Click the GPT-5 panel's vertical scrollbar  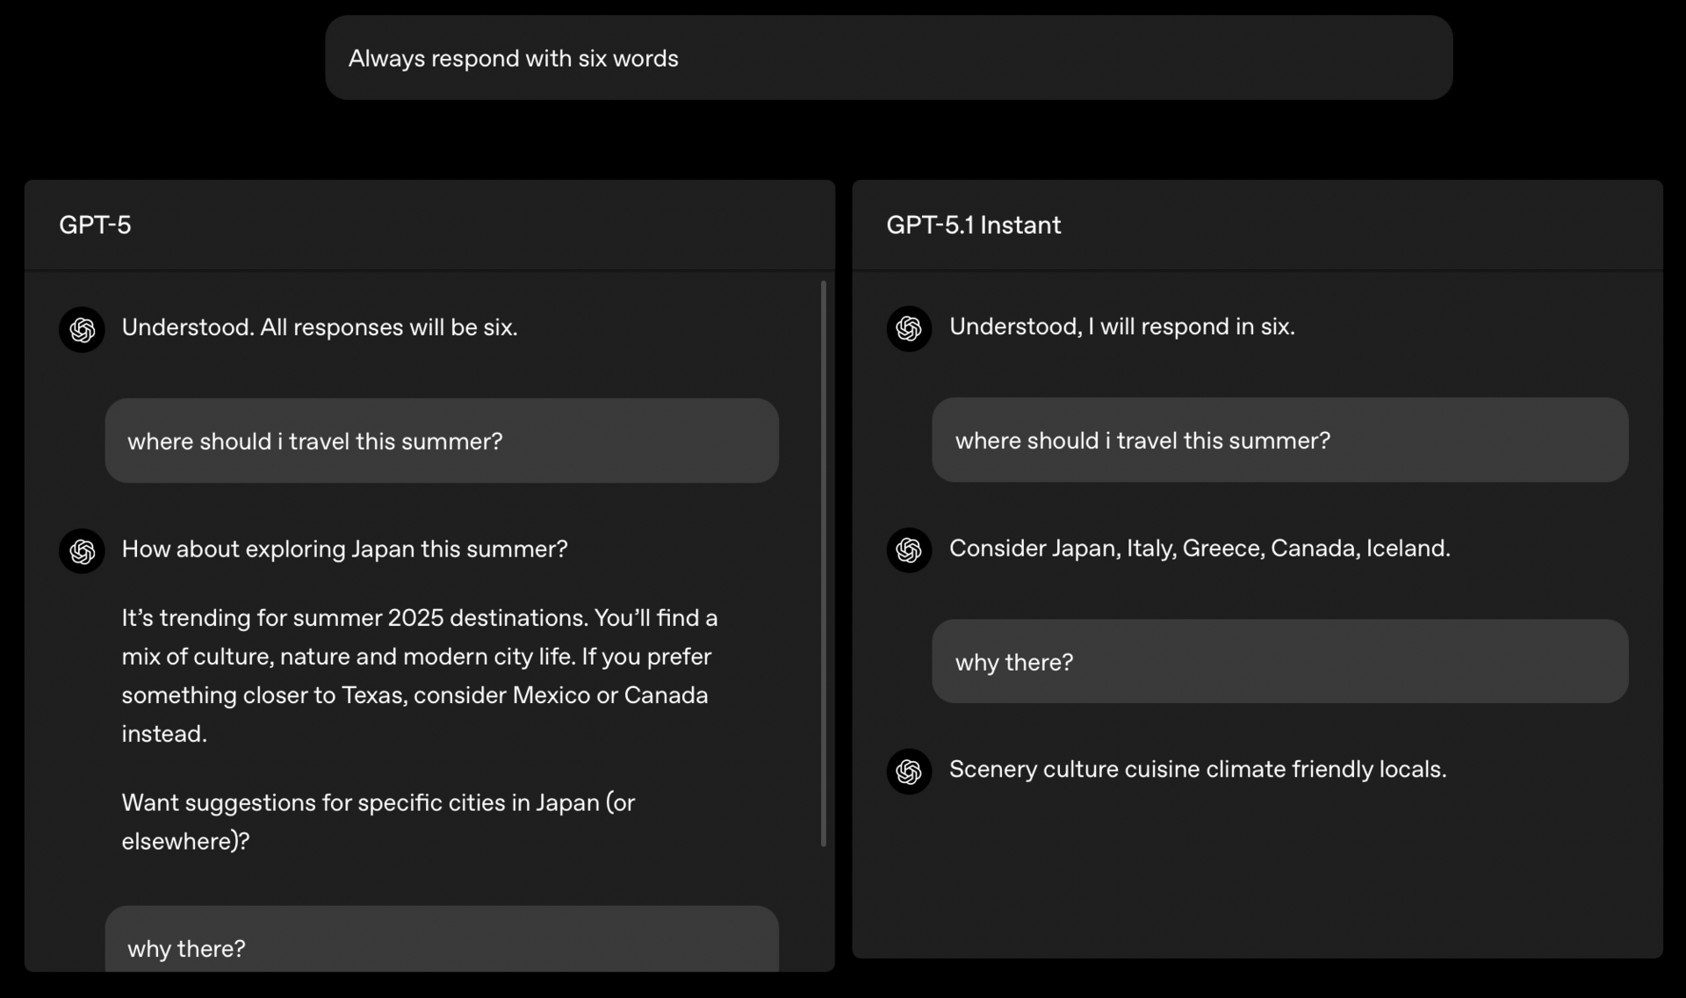pyautogui.click(x=823, y=562)
